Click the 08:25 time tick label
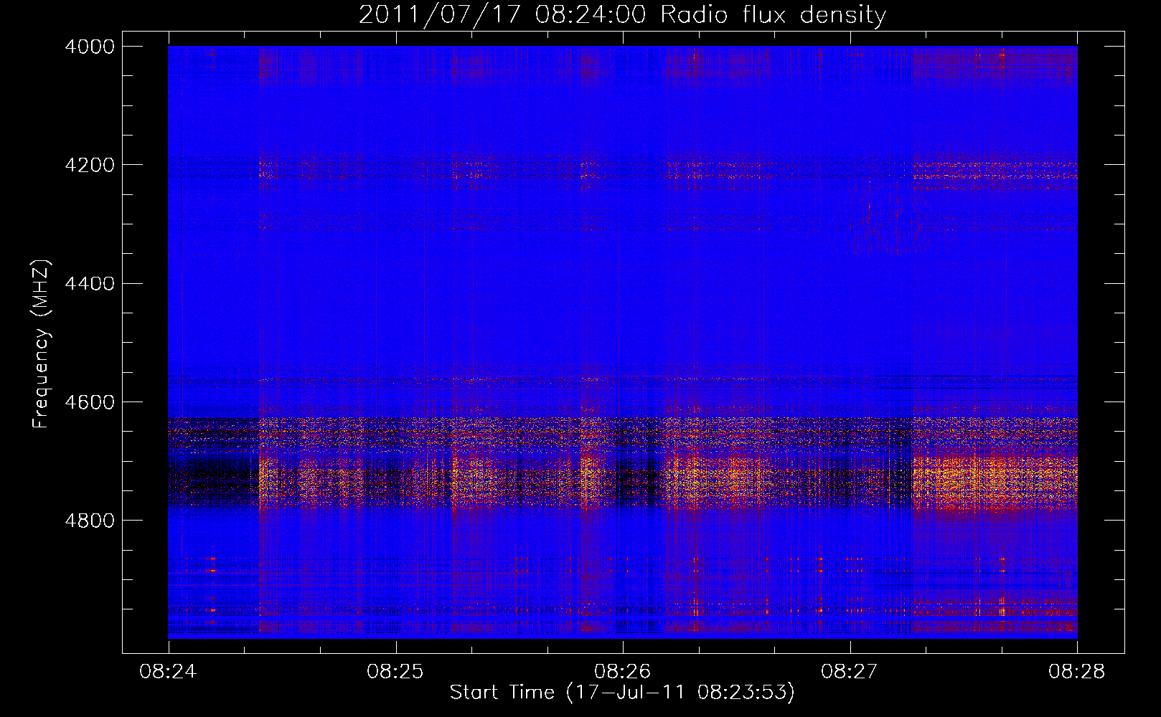The height and width of the screenshot is (717, 1161). point(395,672)
